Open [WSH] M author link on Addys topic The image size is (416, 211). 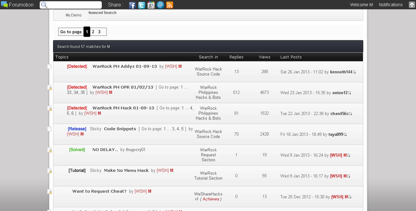[x=173, y=67]
